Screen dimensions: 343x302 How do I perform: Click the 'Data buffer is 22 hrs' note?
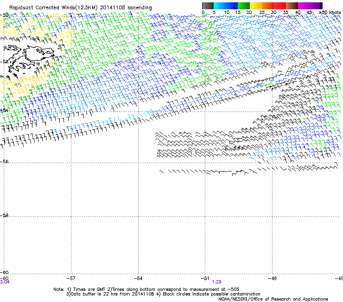tap(163, 294)
